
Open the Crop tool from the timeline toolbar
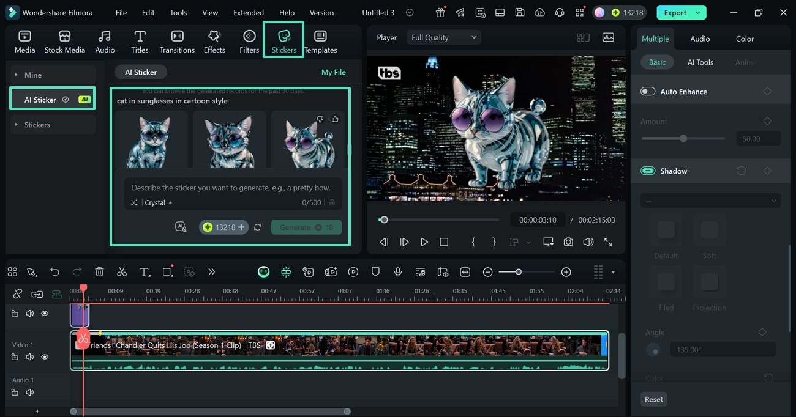(x=167, y=271)
